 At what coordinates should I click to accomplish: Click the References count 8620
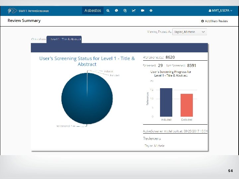(170, 57)
